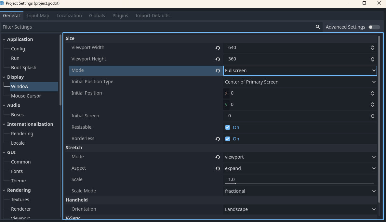Select Textures under Rendering

pos(20,199)
